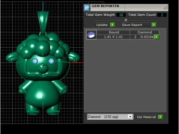Click the Update label button
The height and width of the screenshot is (134, 179).
103,25
